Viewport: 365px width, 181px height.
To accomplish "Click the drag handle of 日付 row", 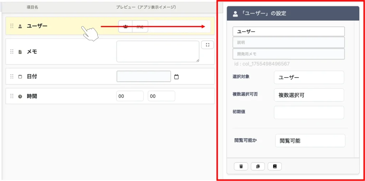I will pyautogui.click(x=12, y=76).
